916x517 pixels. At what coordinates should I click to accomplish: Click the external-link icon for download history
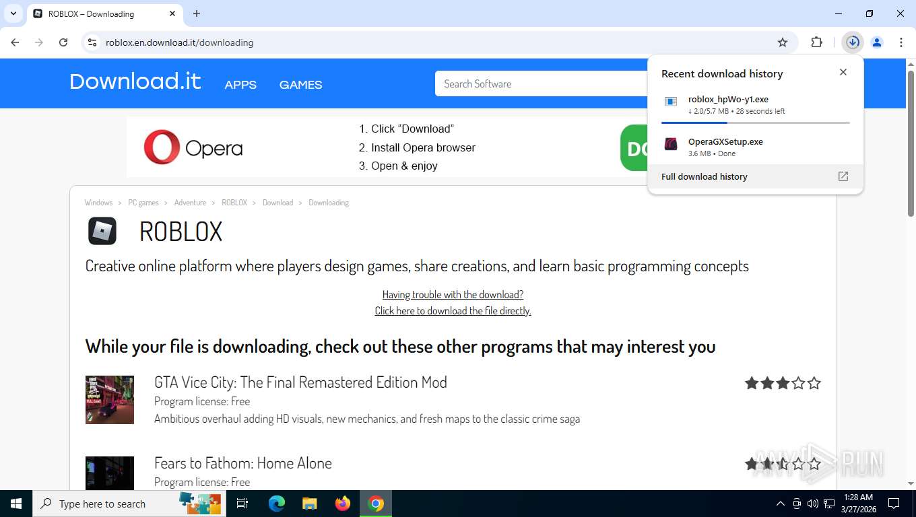coord(843,176)
